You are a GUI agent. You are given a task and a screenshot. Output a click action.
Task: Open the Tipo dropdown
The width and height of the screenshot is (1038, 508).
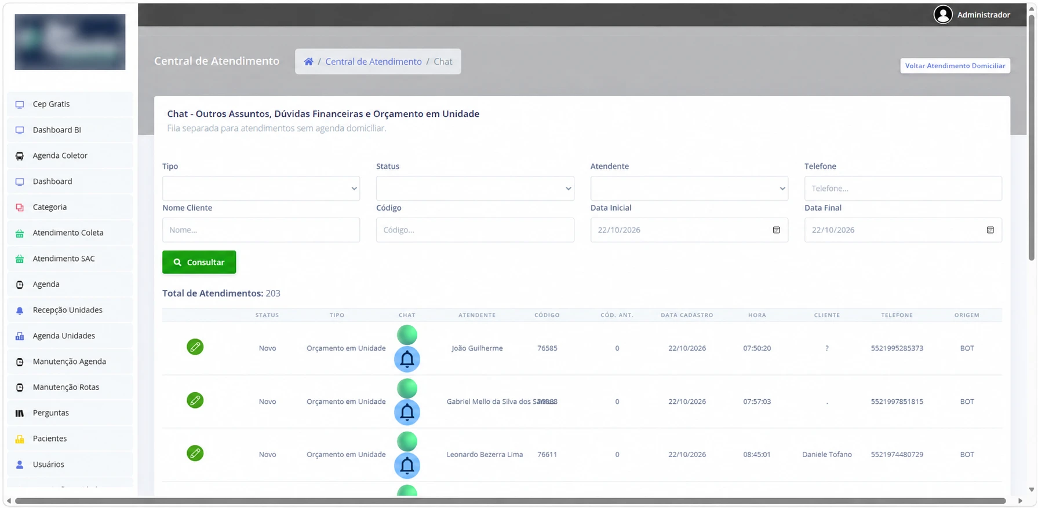click(x=261, y=189)
